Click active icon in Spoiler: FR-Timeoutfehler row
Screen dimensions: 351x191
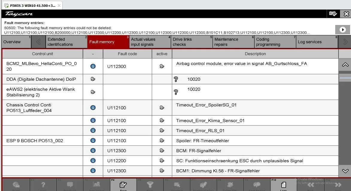(162, 140)
